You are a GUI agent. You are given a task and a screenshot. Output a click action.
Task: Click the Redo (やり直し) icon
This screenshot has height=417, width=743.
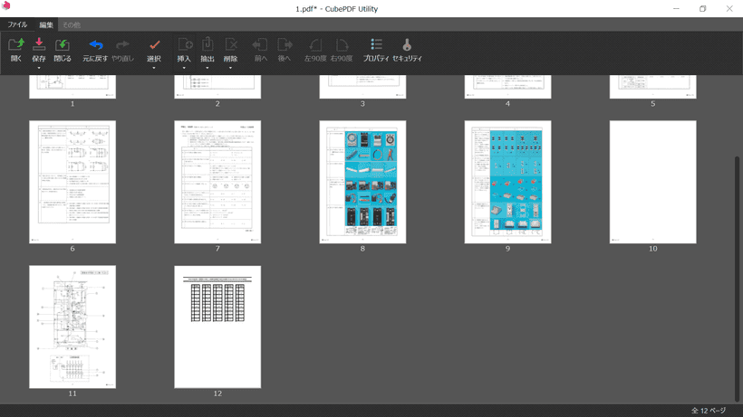click(x=122, y=45)
